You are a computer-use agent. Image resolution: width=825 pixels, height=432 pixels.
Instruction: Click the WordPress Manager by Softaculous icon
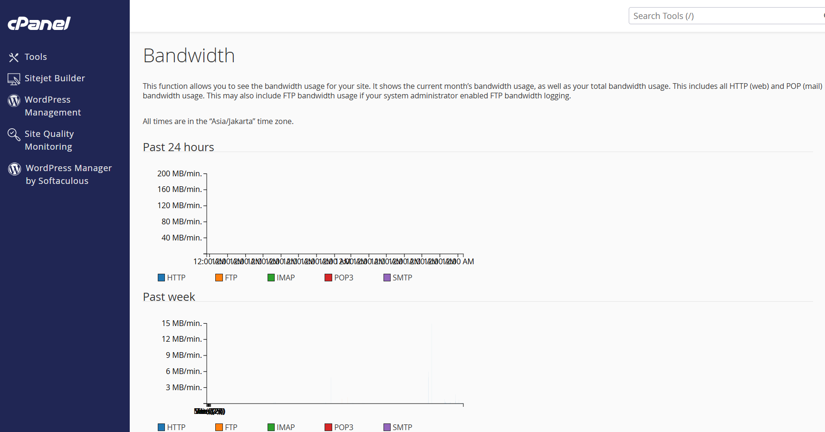point(15,169)
